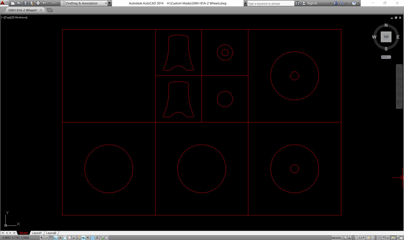Click the TOP face of ViewCube
The image size is (404, 240).
click(386, 37)
